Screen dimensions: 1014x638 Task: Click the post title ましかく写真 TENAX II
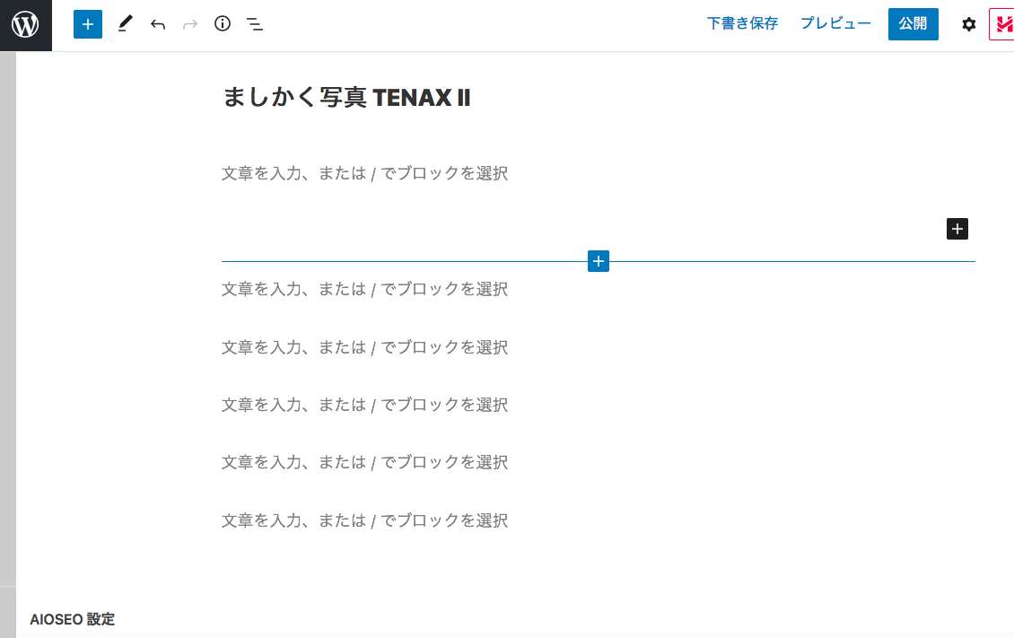pos(346,98)
